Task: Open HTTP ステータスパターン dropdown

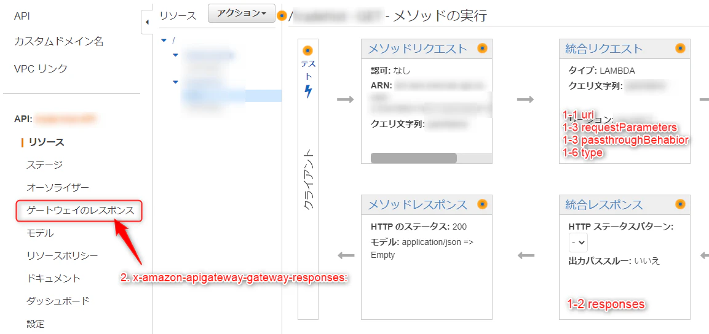Action: pyautogui.click(x=578, y=243)
